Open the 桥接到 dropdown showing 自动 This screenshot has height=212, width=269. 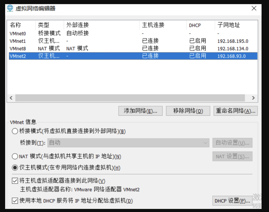[x=128, y=143]
